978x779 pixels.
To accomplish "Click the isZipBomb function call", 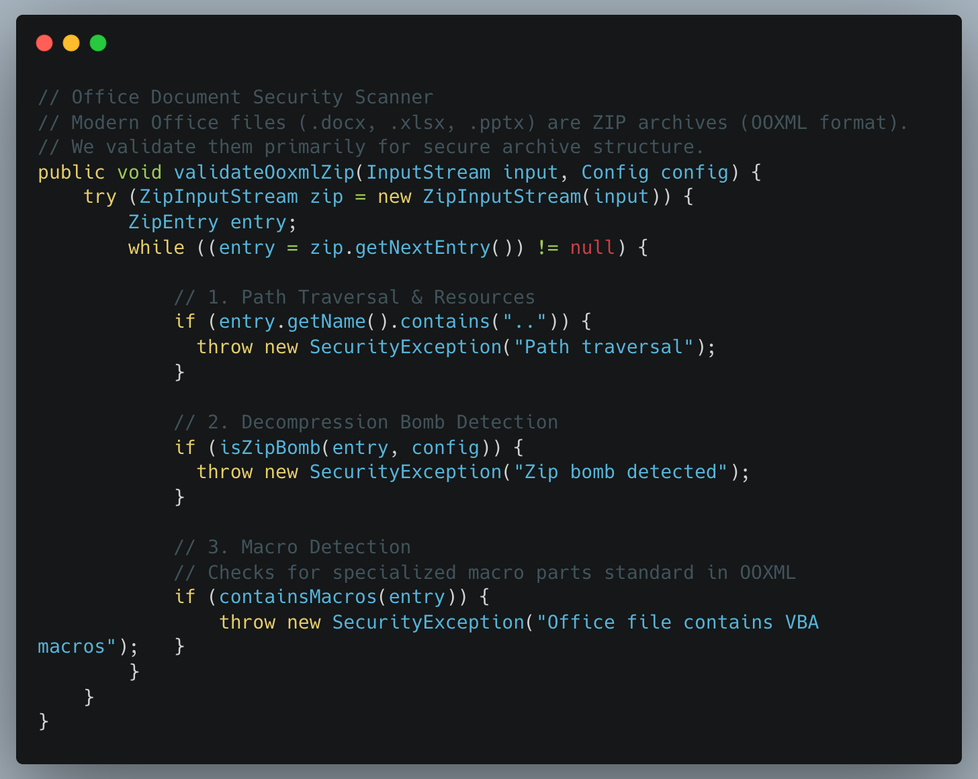I will coord(270,447).
